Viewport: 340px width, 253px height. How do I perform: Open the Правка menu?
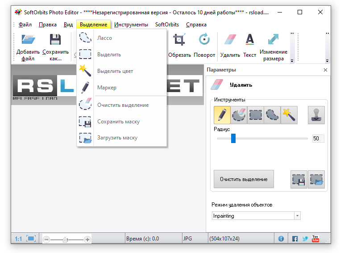[x=47, y=25]
